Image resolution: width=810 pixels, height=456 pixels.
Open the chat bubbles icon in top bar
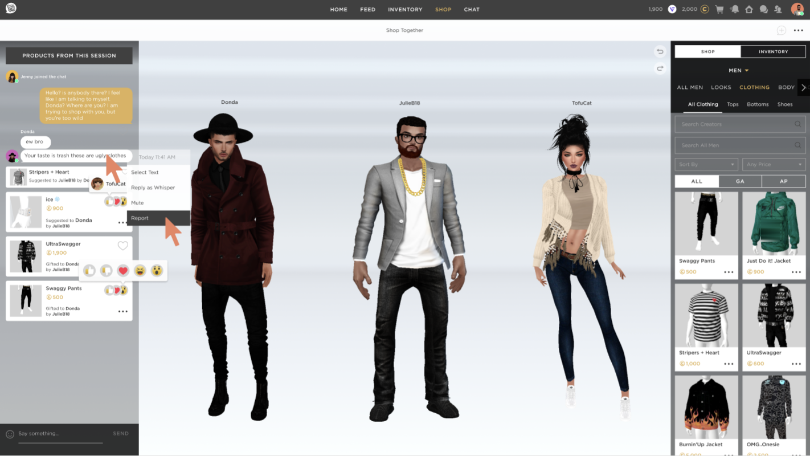[x=764, y=9]
